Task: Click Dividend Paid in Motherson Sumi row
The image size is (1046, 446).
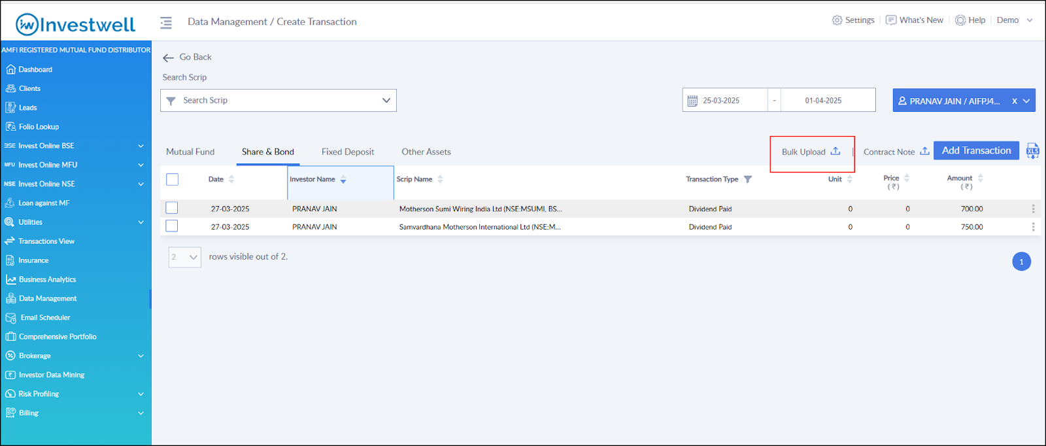Action: [710, 209]
